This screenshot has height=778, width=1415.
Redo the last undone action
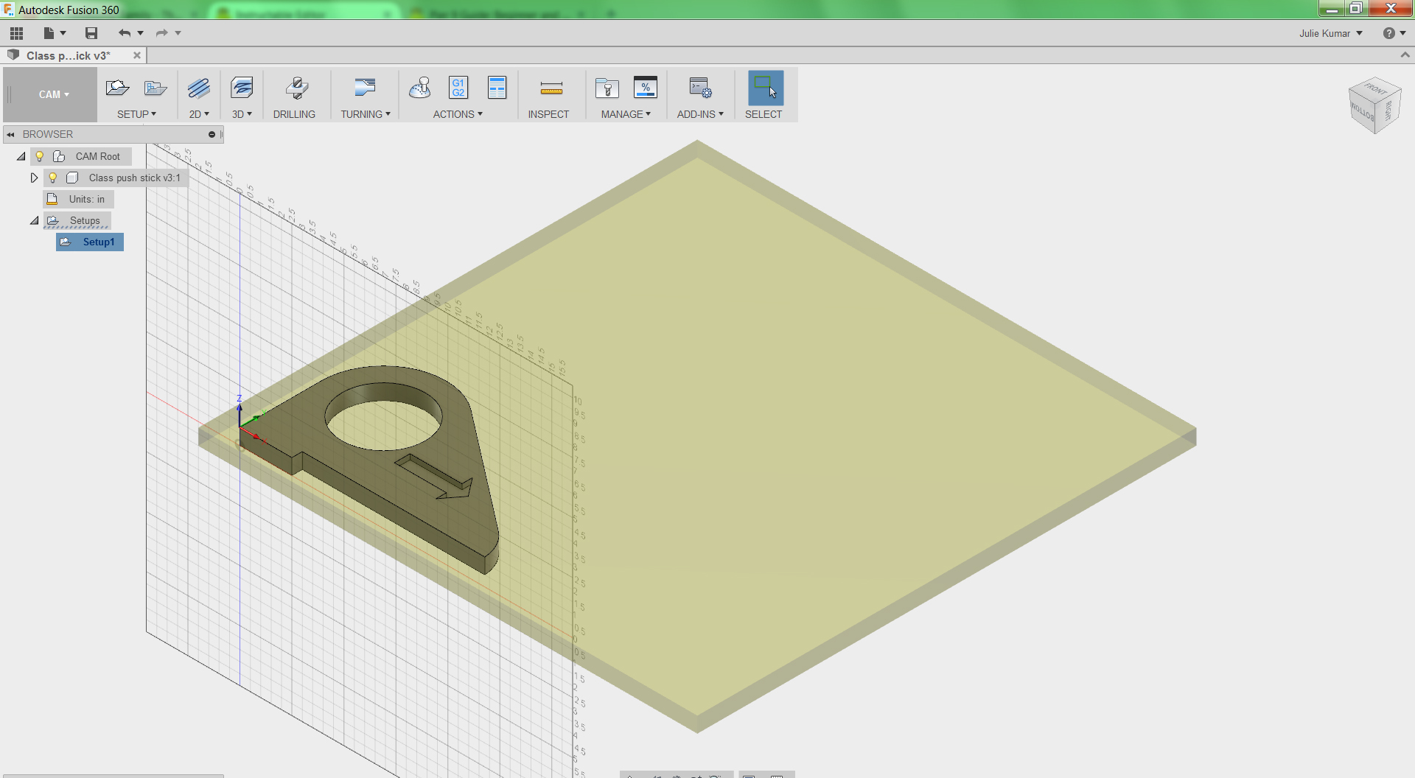161,33
